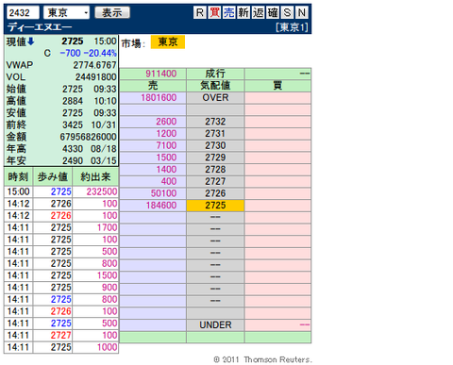Click the ディーエヌエー stock name
This screenshot has width=453, height=365.
pos(40,27)
